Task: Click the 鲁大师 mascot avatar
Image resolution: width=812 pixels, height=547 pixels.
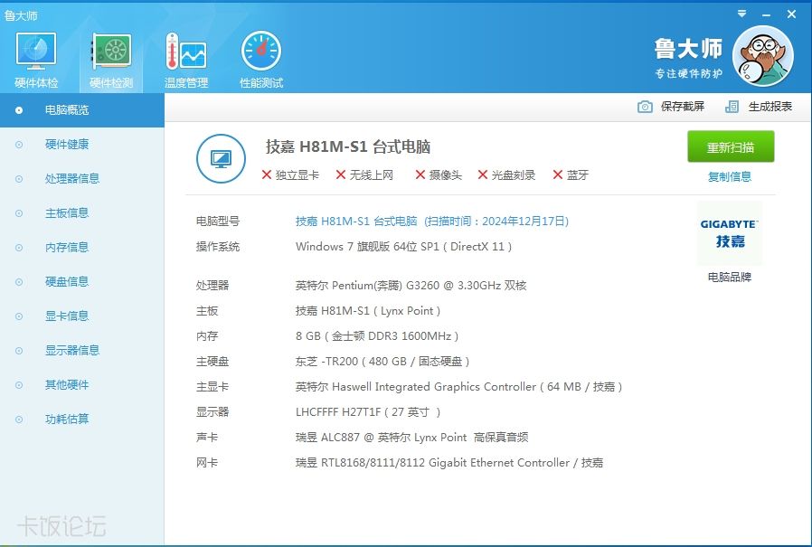Action: 763,56
